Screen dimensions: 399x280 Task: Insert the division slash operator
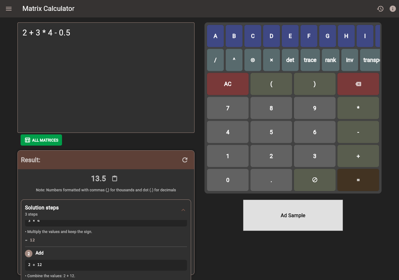[x=215, y=60]
